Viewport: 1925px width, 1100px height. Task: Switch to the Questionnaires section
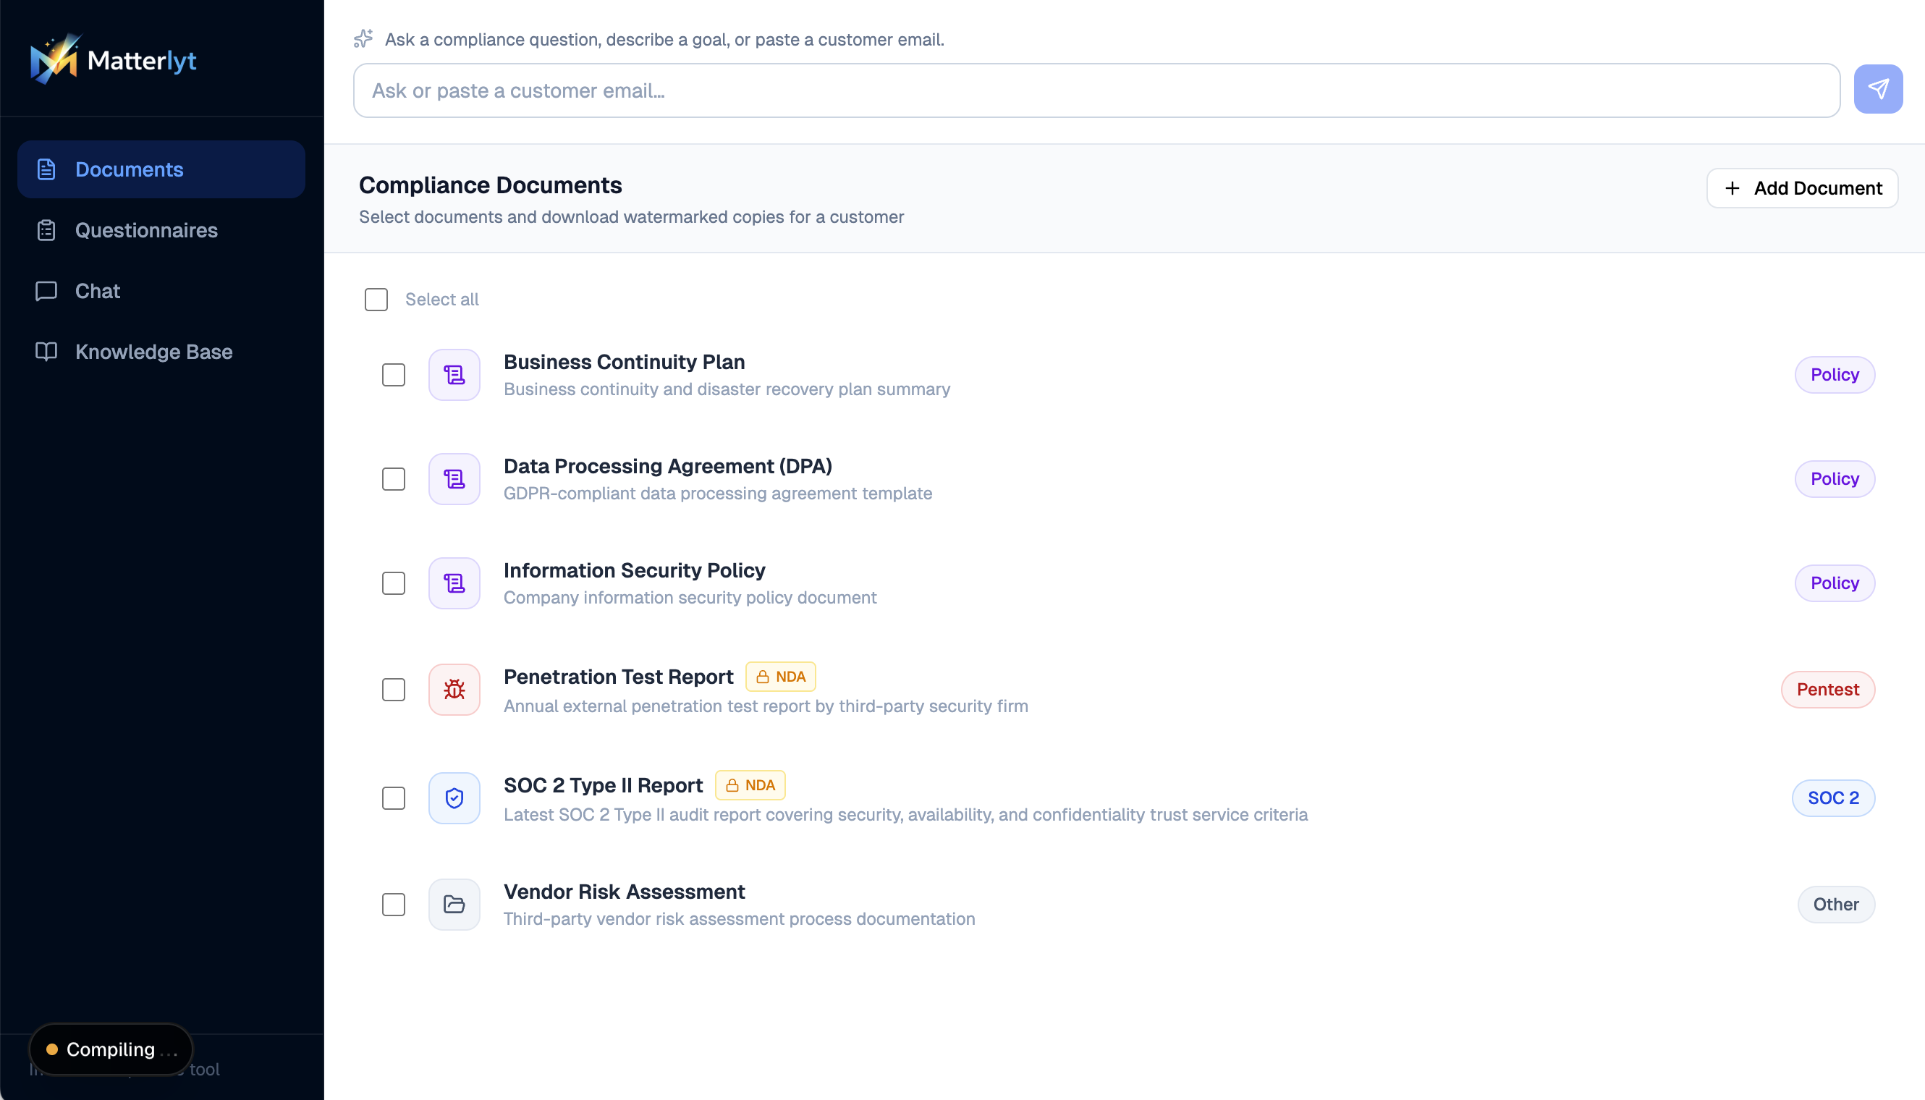pos(145,230)
